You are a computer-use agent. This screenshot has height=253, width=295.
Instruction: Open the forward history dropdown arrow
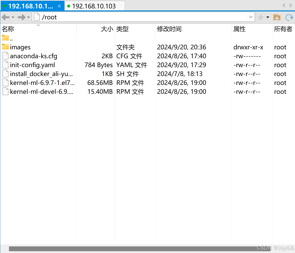pyautogui.click(x=29, y=17)
